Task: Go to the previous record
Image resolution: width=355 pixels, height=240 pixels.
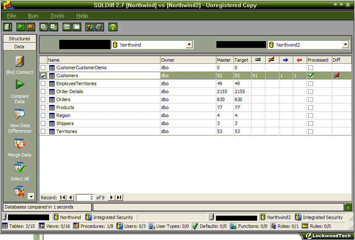Action: [70, 198]
